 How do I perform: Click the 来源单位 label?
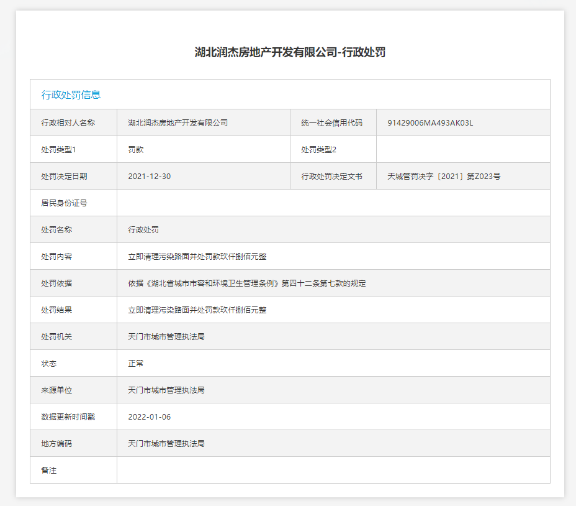[56, 390]
